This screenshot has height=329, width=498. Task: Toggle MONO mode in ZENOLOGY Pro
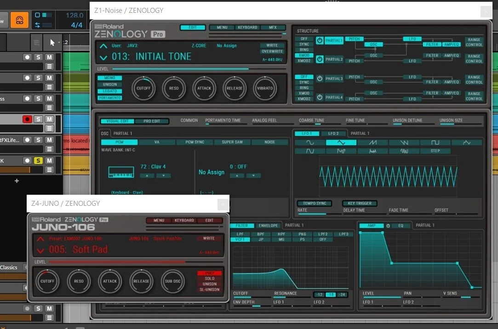[x=109, y=78]
